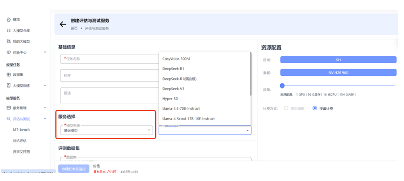
Task: Click the 体验中心 chat icon
Action: pos(9,53)
